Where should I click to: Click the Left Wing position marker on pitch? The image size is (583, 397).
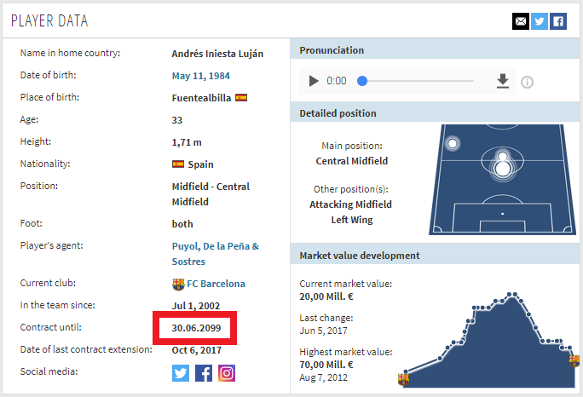tap(453, 143)
